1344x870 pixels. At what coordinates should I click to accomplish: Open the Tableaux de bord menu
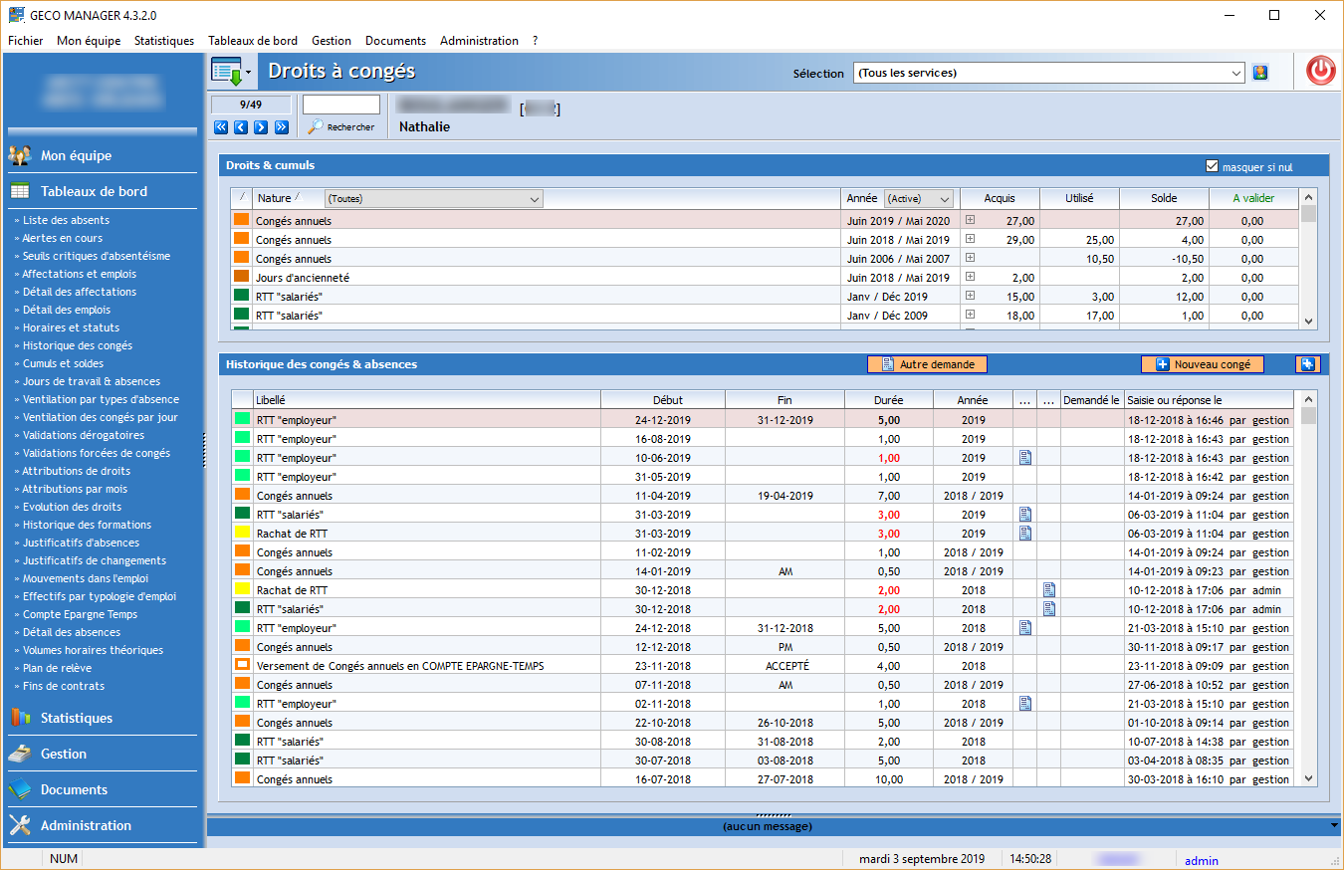click(253, 41)
